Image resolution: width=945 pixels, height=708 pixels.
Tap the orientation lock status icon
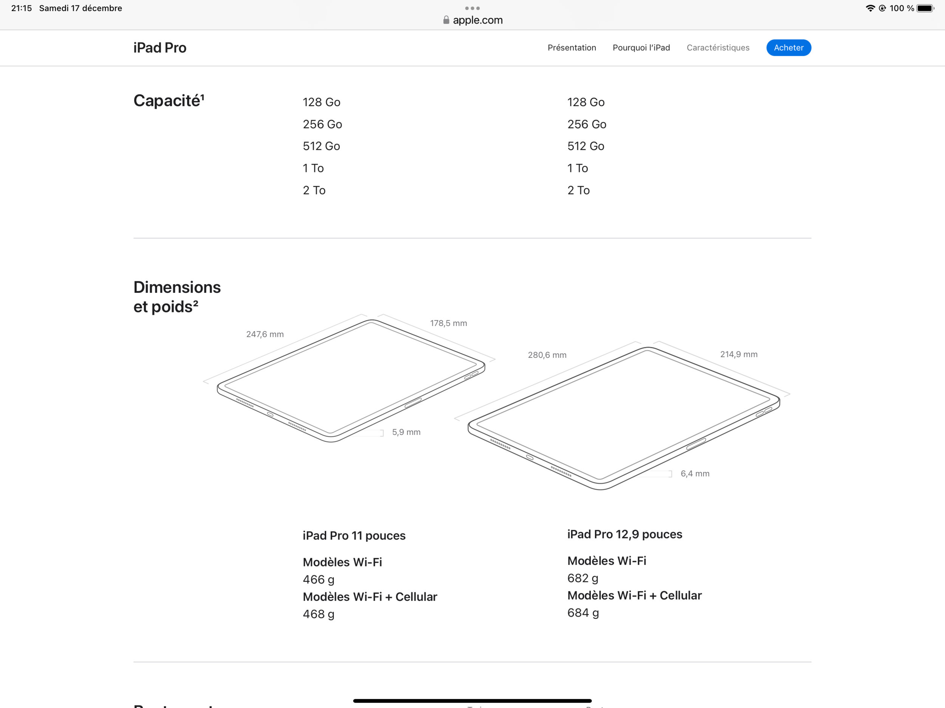882,8
